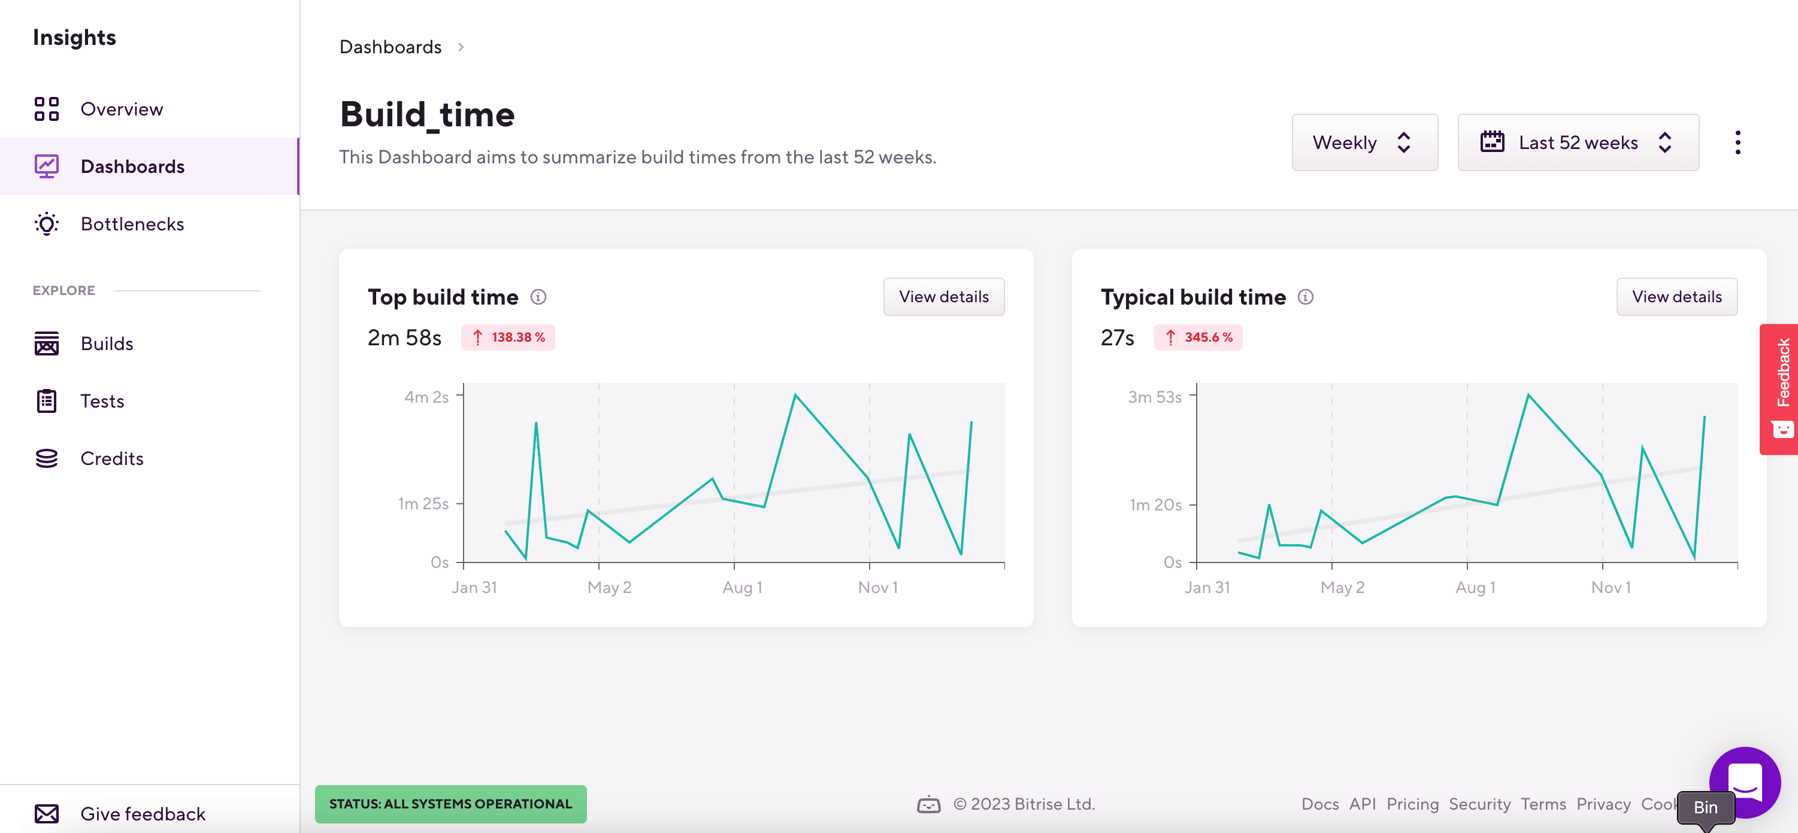This screenshot has width=1798, height=833.
Task: Open the Weekly frequency dropdown
Action: coord(1364,142)
